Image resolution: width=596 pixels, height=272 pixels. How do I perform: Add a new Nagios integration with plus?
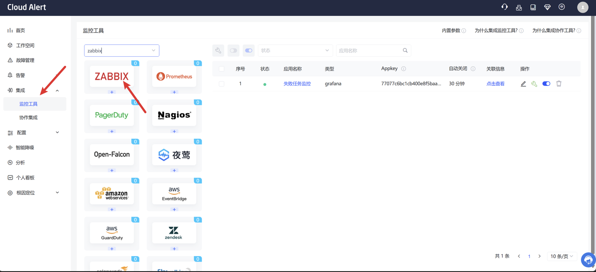(174, 131)
